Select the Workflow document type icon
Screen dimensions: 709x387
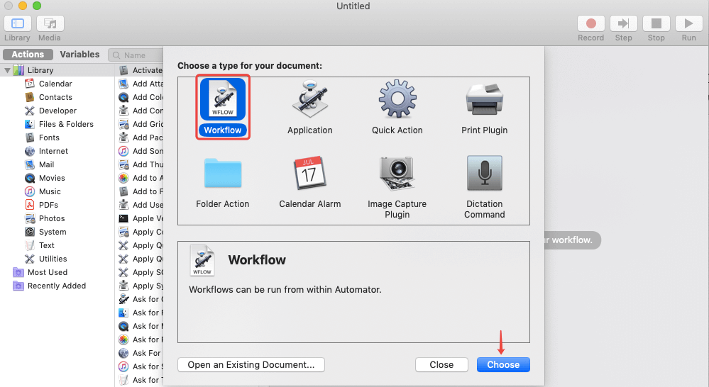223,100
